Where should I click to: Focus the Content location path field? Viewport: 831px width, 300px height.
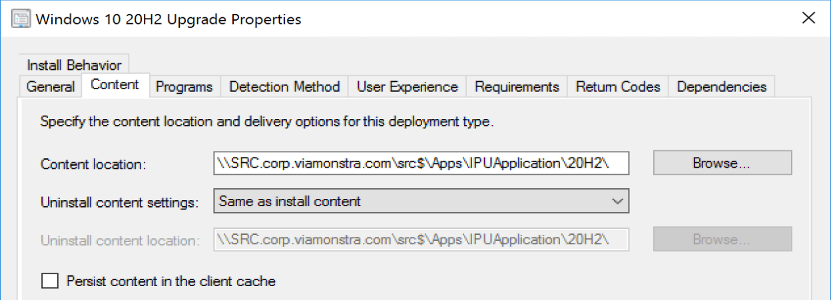click(x=421, y=162)
